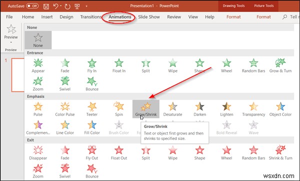Image resolution: width=300 pixels, height=181 pixels.
Task: Select the Transparency emphasis effect
Action: tap(253, 109)
